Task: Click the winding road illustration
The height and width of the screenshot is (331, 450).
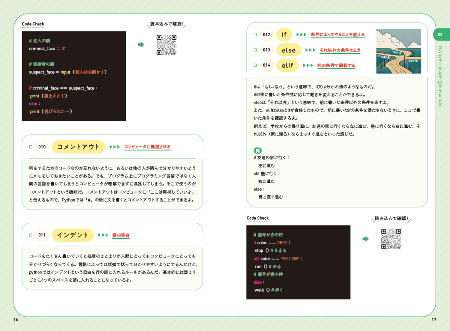Action: pyautogui.click(x=398, y=51)
